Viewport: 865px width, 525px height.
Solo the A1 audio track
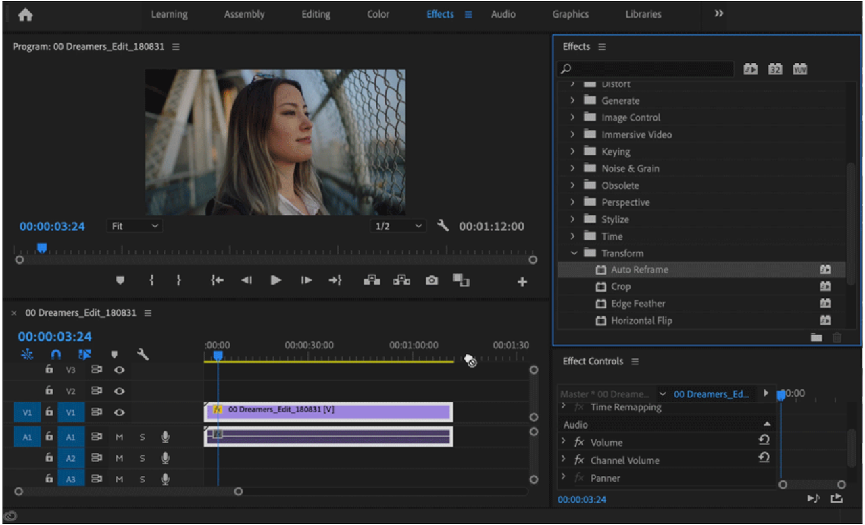point(142,437)
